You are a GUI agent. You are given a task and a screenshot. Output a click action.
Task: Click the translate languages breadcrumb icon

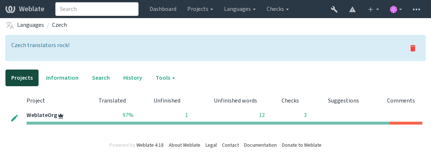(9, 25)
